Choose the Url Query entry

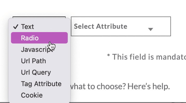pyautogui.click(x=39, y=72)
